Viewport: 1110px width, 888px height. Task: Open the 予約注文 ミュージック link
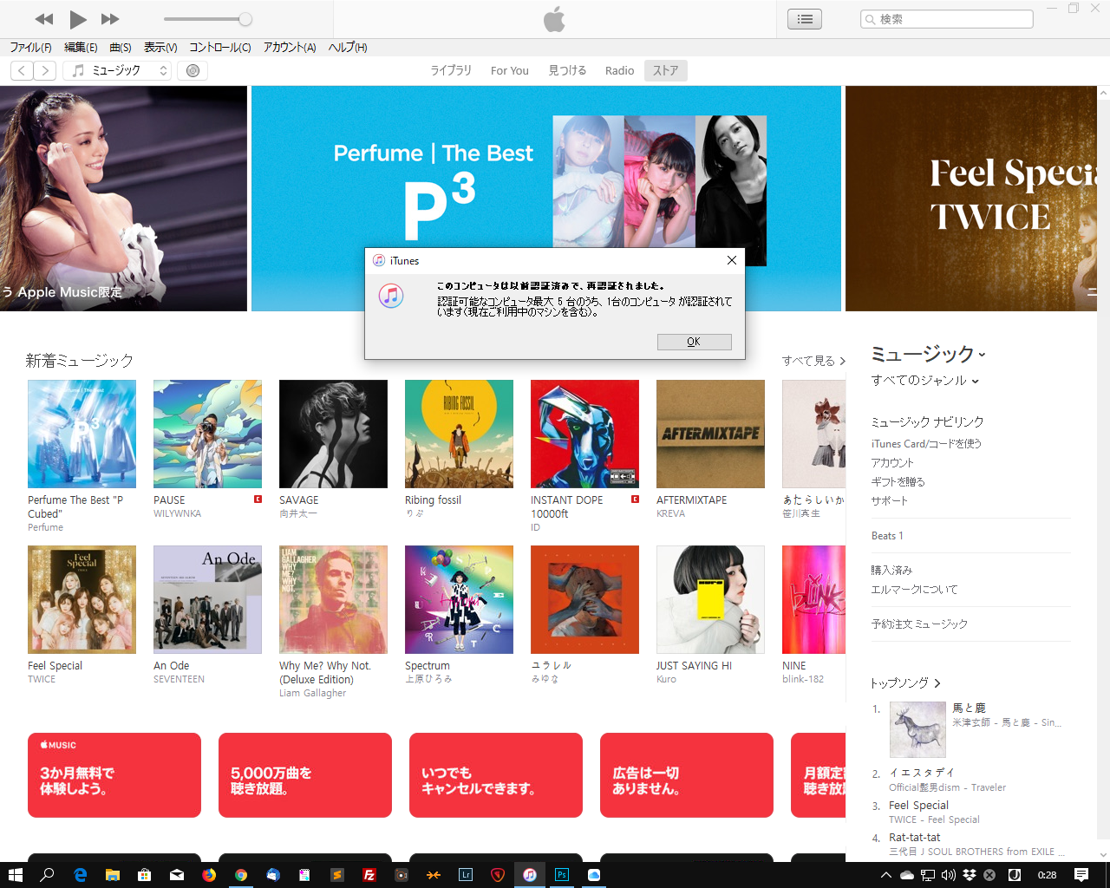pyautogui.click(x=919, y=624)
